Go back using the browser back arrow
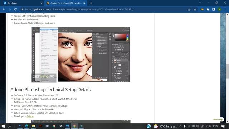 coord(4,9)
